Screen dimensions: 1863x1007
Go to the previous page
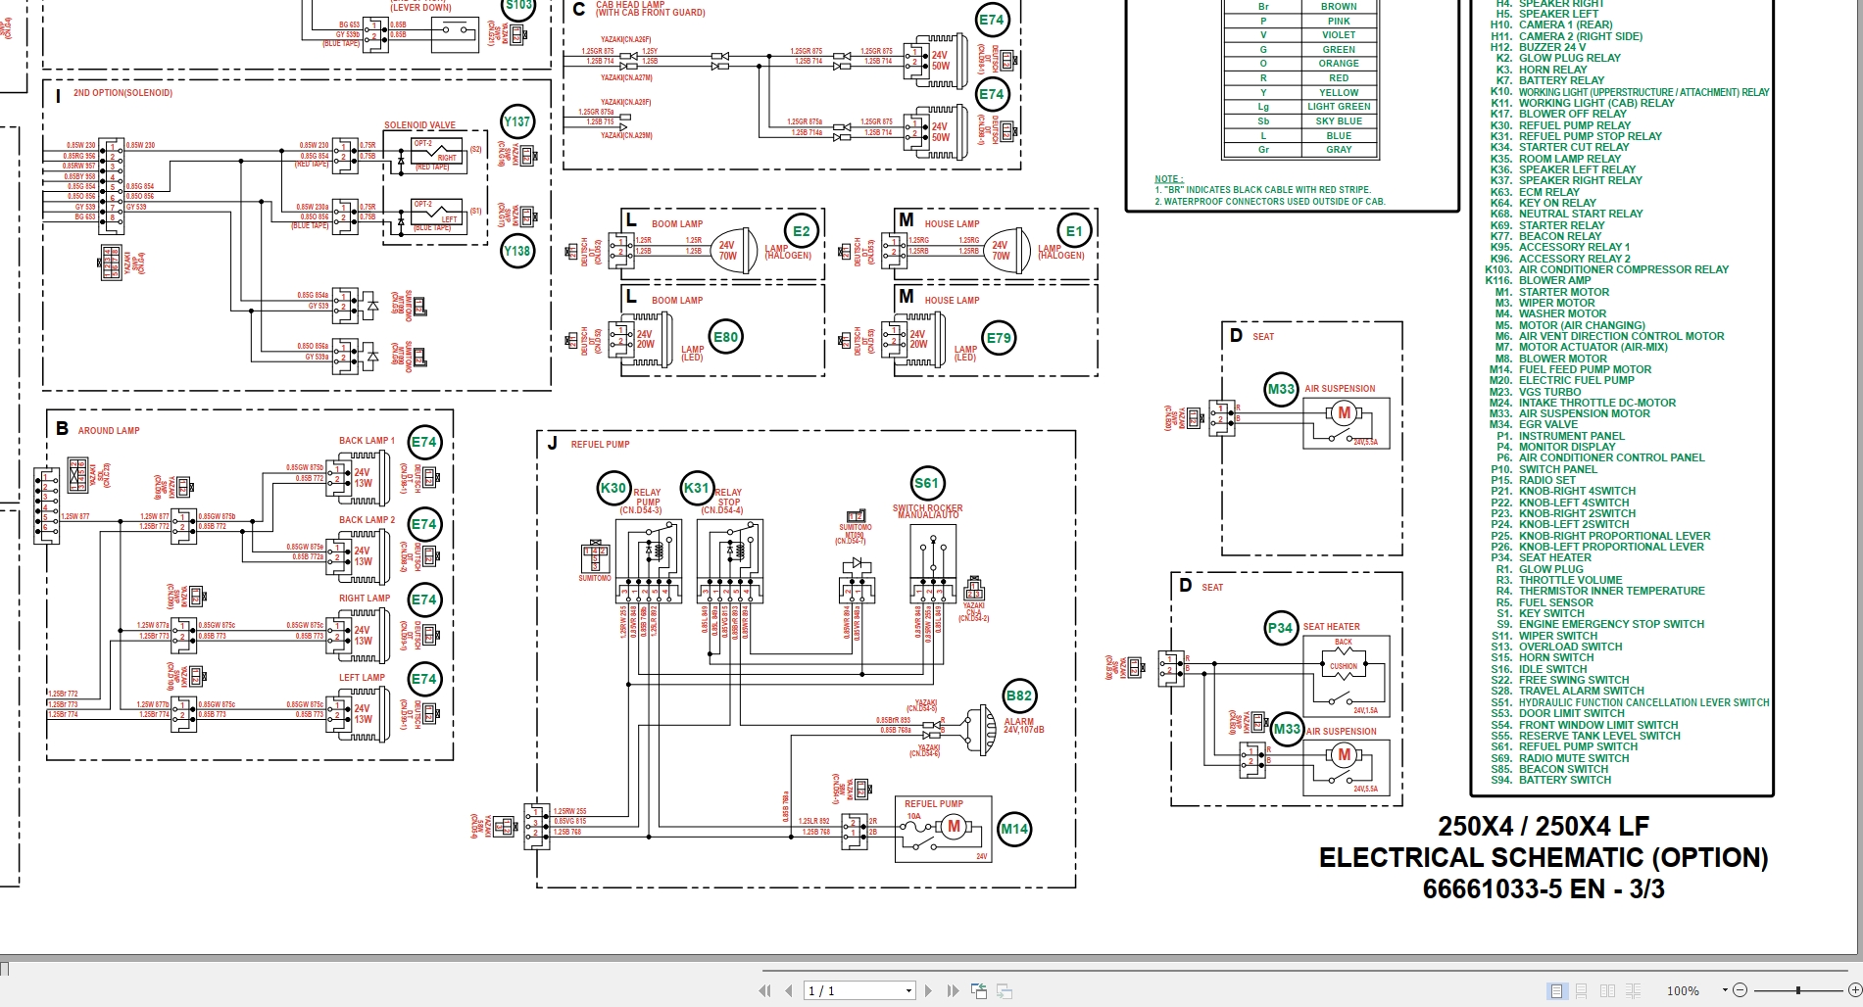[x=789, y=991]
